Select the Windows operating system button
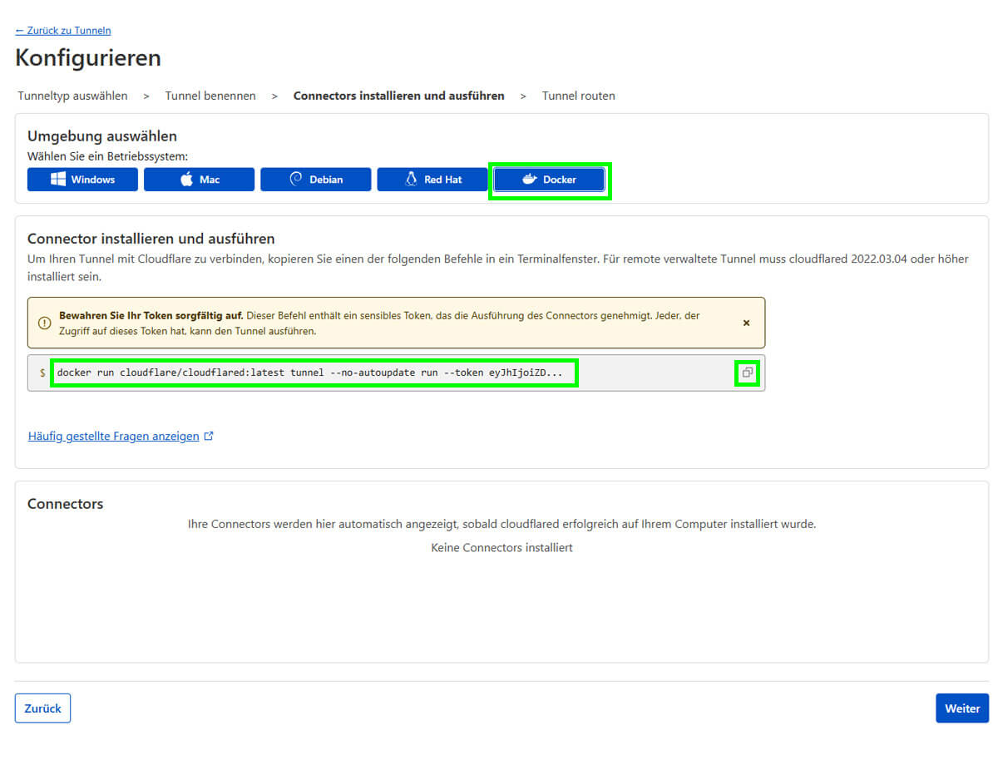998x765 pixels. 82,180
